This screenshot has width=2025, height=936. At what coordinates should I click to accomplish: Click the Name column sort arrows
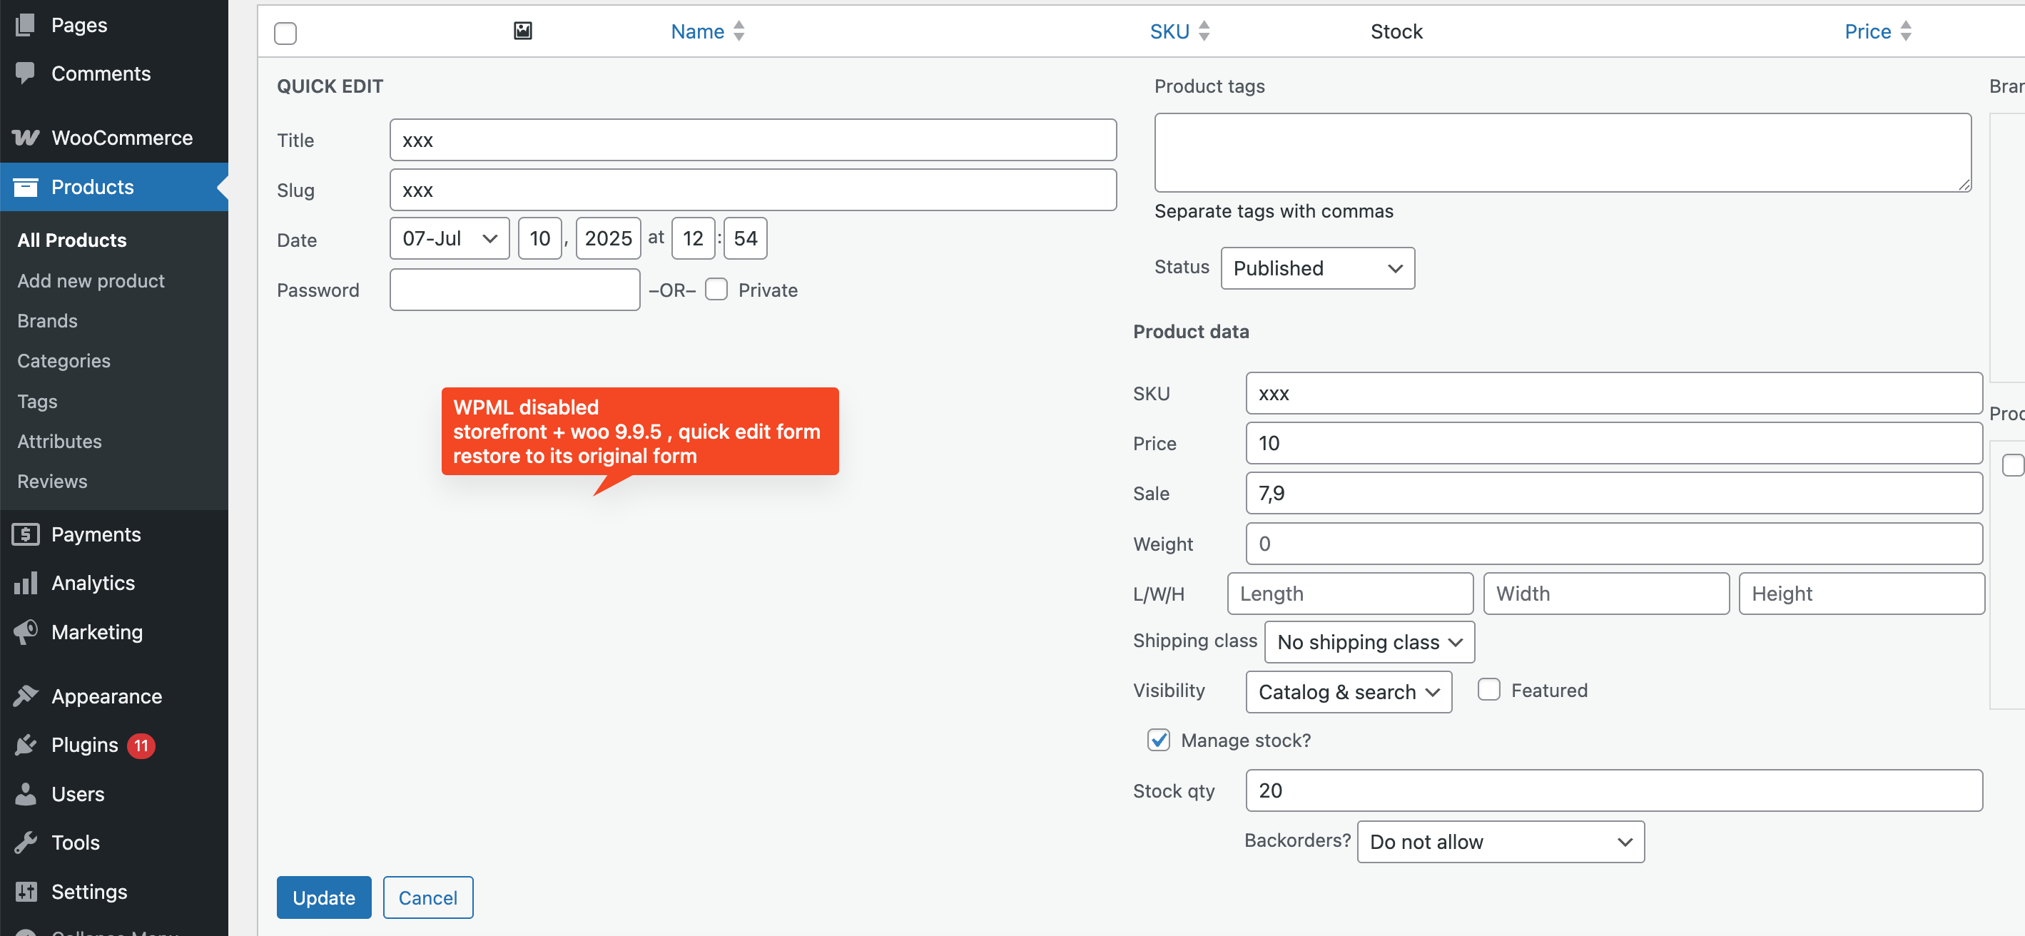(739, 31)
